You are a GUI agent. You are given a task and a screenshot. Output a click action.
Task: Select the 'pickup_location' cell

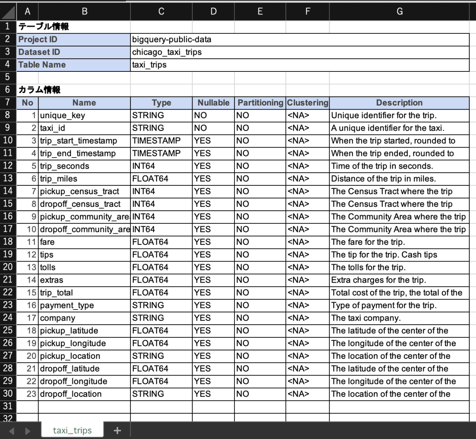coord(84,356)
